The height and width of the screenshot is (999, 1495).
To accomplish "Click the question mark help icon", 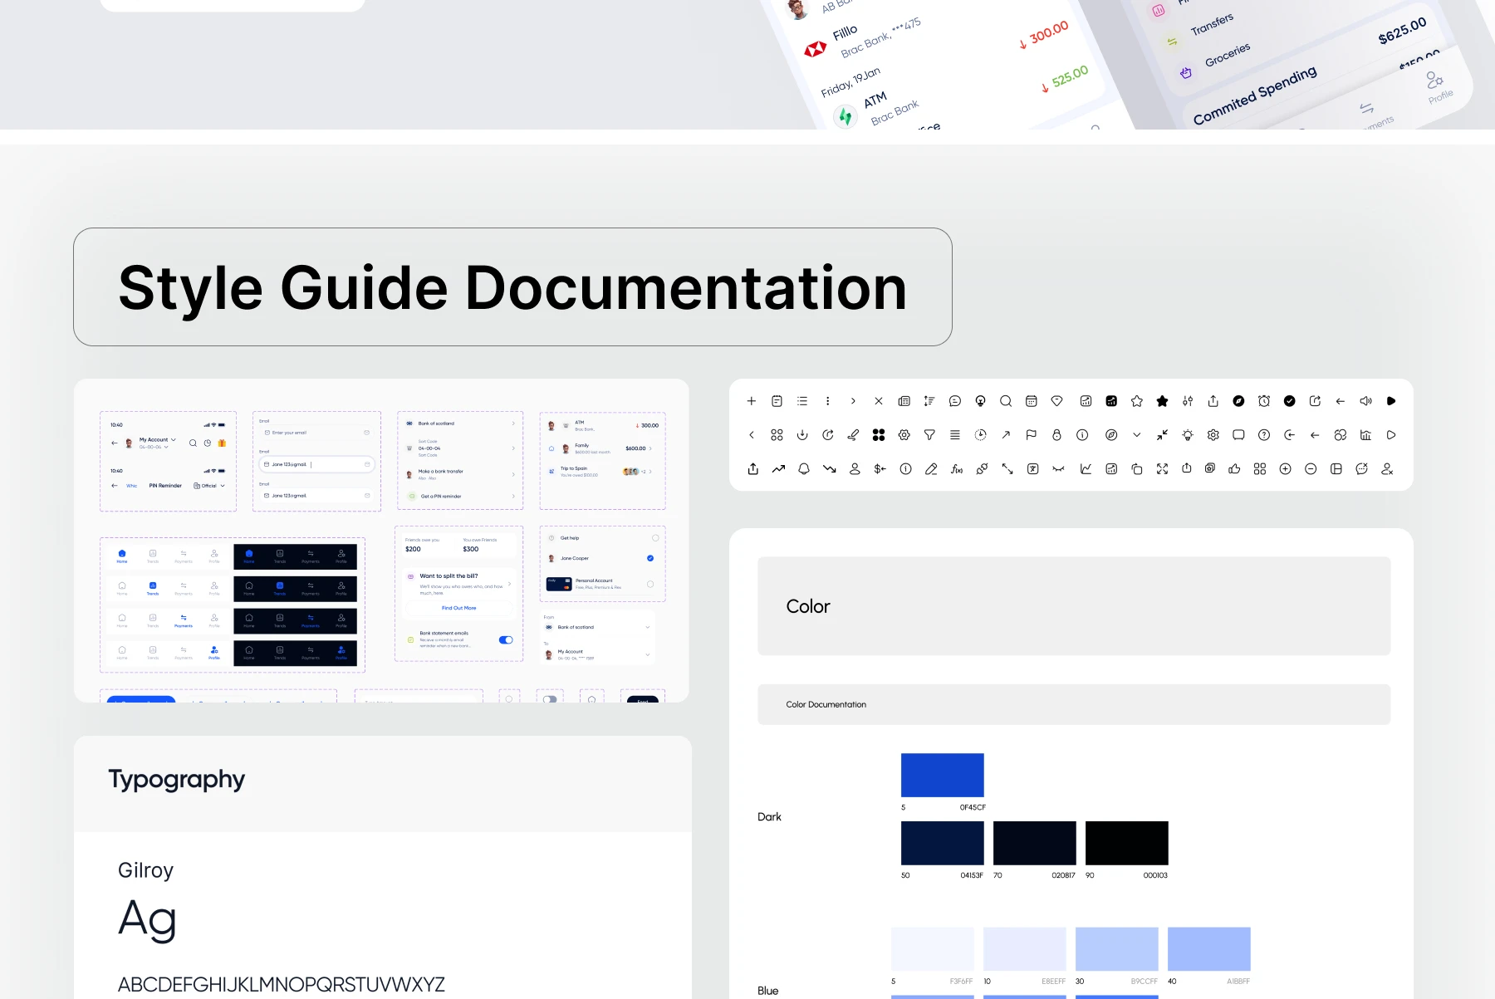I will tap(1264, 435).
